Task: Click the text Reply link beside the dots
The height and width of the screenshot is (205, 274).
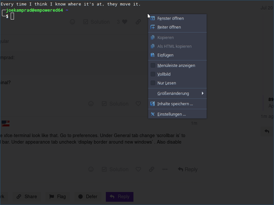Action: coord(191,169)
